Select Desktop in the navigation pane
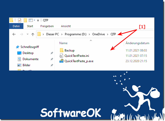165x121 pixels. click(28, 53)
